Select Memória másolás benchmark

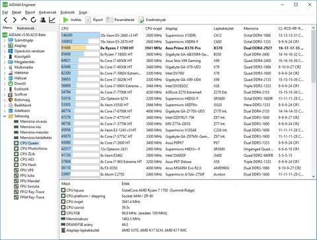tap(34, 132)
